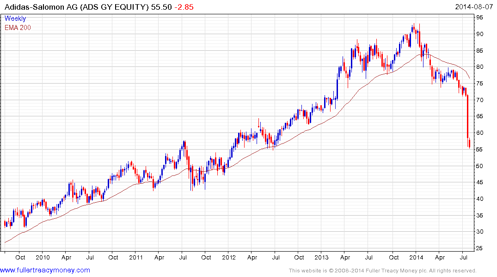
Task: Click the chart date 2014-08-07
Action: click(474, 7)
